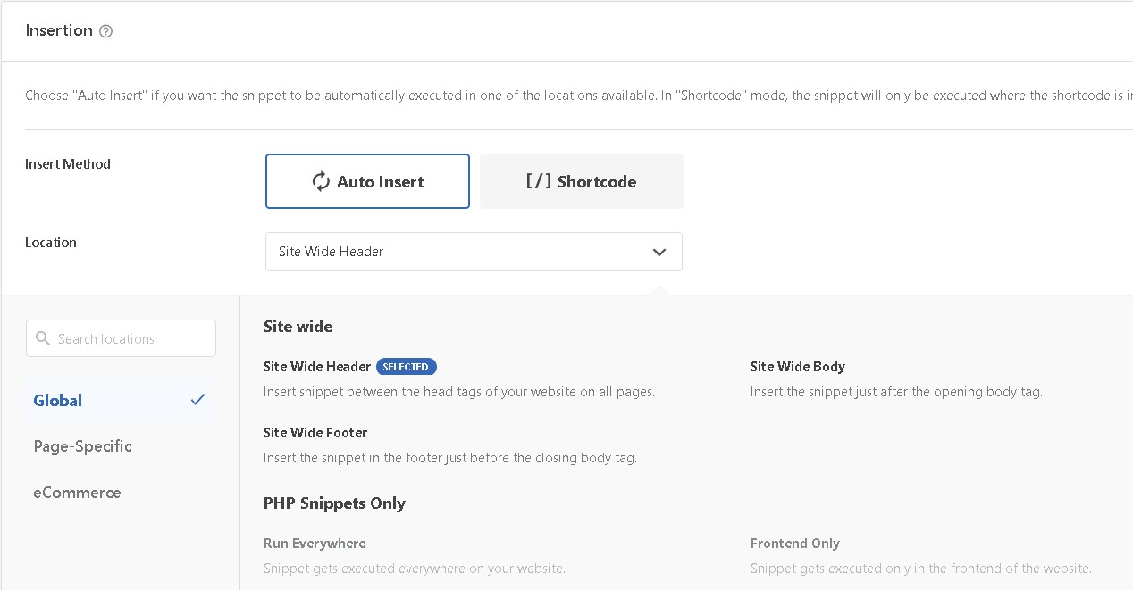Click the circular arrows icon in Auto Insert
This screenshot has height=590, width=1133.
321,181
